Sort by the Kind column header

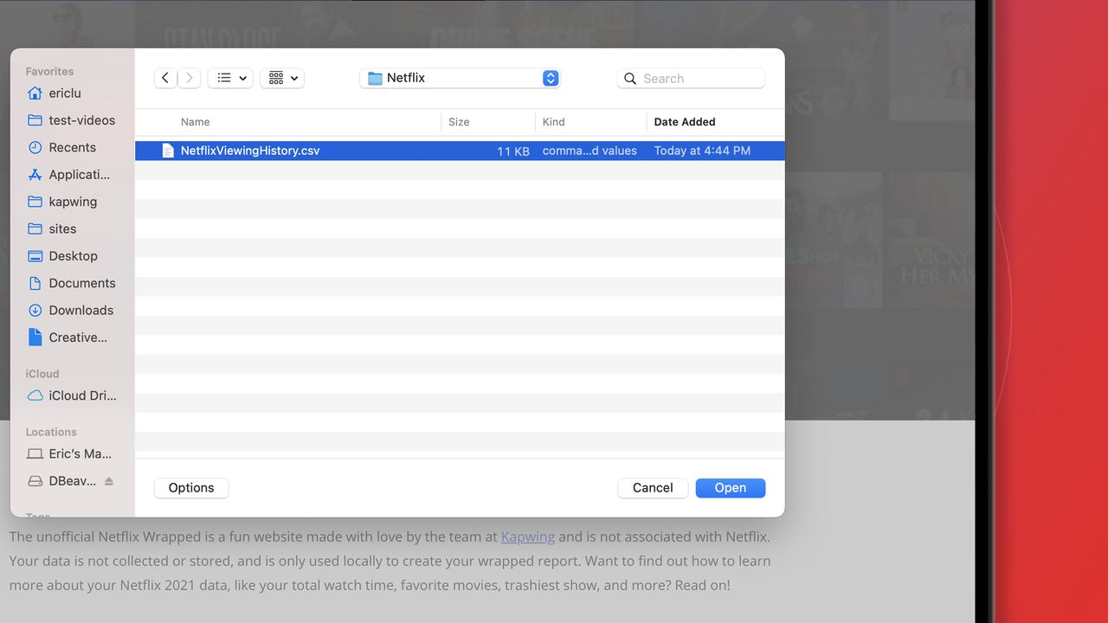coord(554,122)
